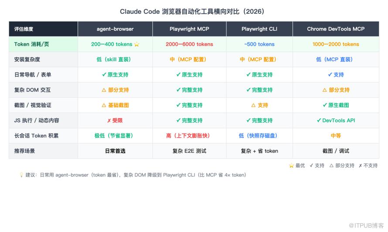
Task: Select the '长会话 Token 积累' row label
Action: [36, 136]
